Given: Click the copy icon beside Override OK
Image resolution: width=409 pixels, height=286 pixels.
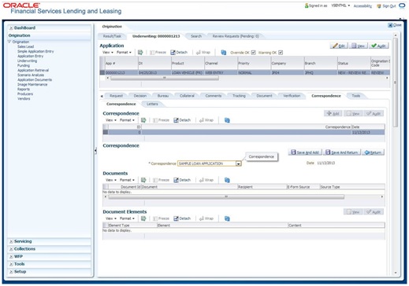Looking at the screenshot, I should point(224,53).
